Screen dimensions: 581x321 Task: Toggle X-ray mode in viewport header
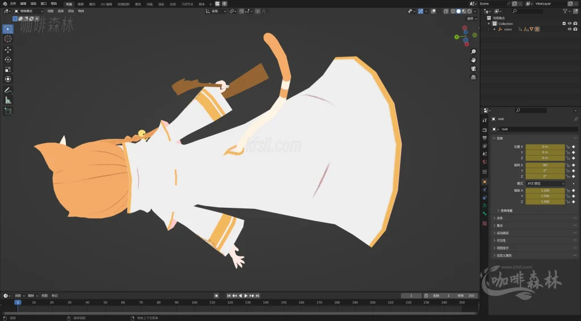(x=446, y=11)
